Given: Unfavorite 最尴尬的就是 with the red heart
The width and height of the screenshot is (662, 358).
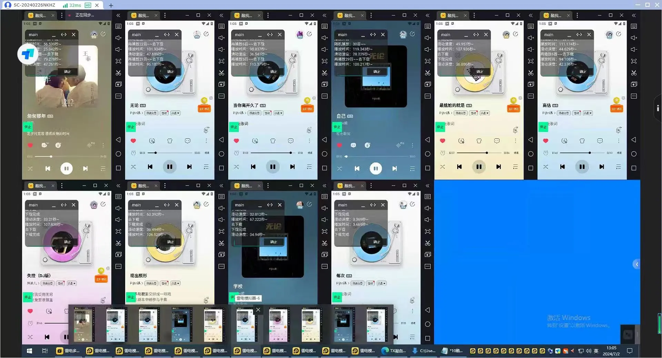Looking at the screenshot, I should point(442,141).
